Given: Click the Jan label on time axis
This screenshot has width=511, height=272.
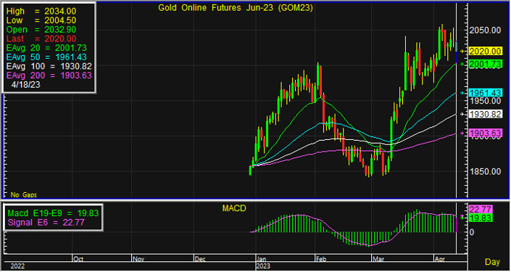Looking at the screenshot, I should [262, 259].
